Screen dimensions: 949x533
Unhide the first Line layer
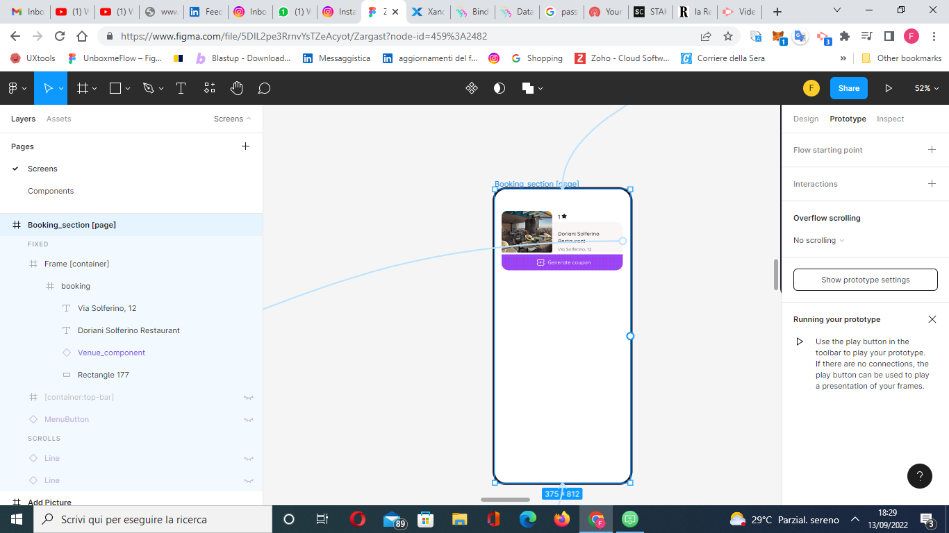pyautogui.click(x=248, y=458)
